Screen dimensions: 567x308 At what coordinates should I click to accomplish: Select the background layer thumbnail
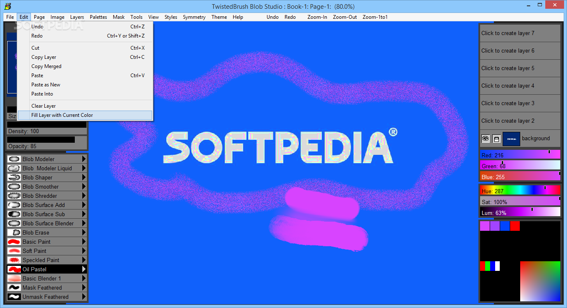(x=511, y=139)
